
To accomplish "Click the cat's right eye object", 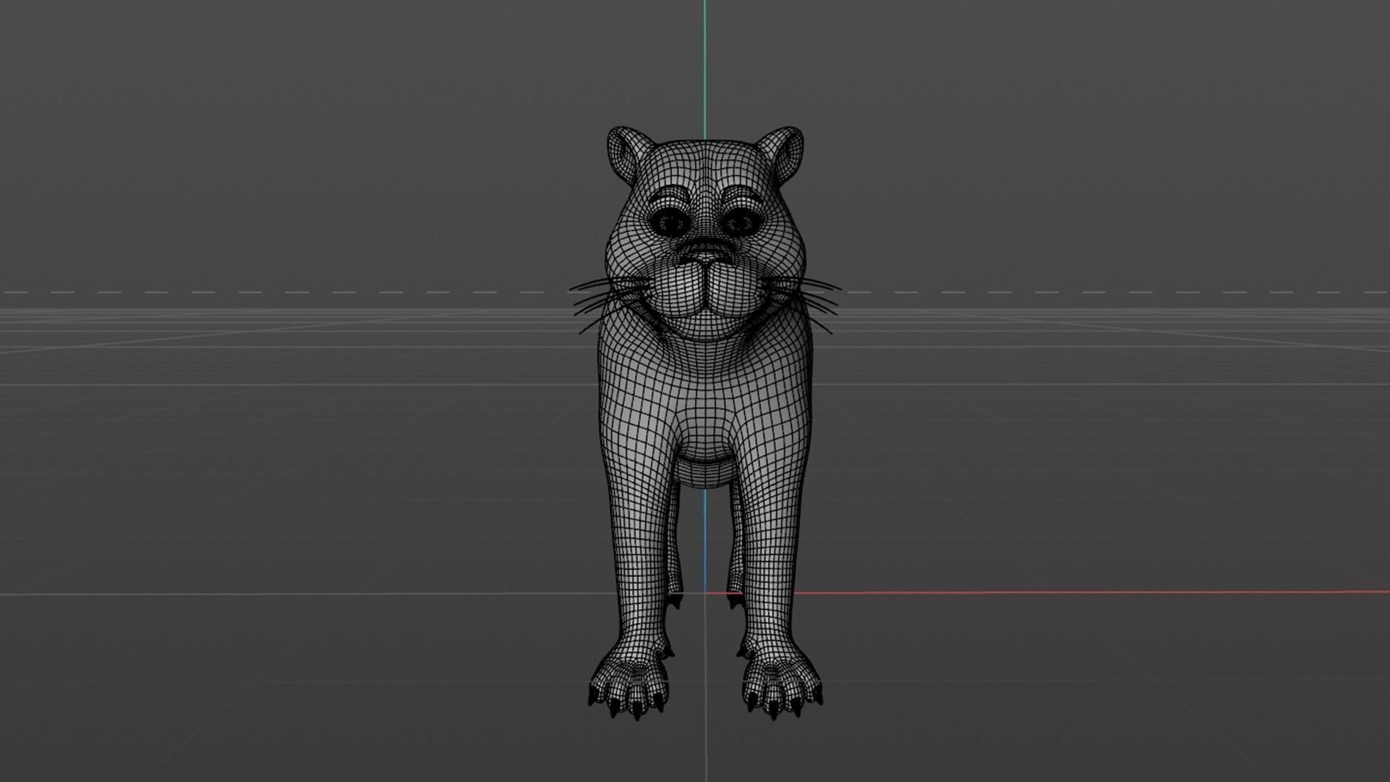I will click(x=670, y=222).
